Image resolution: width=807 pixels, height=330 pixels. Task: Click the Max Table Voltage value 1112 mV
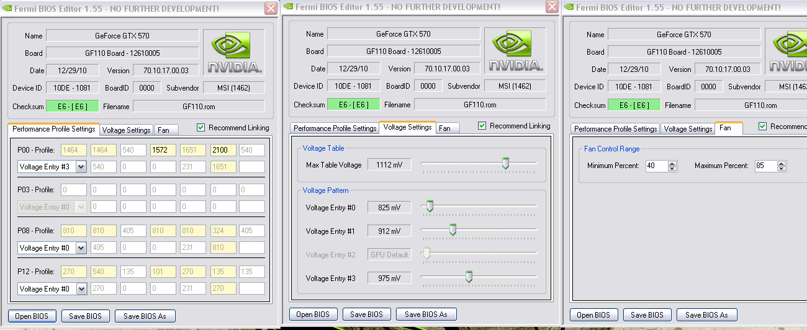389,165
